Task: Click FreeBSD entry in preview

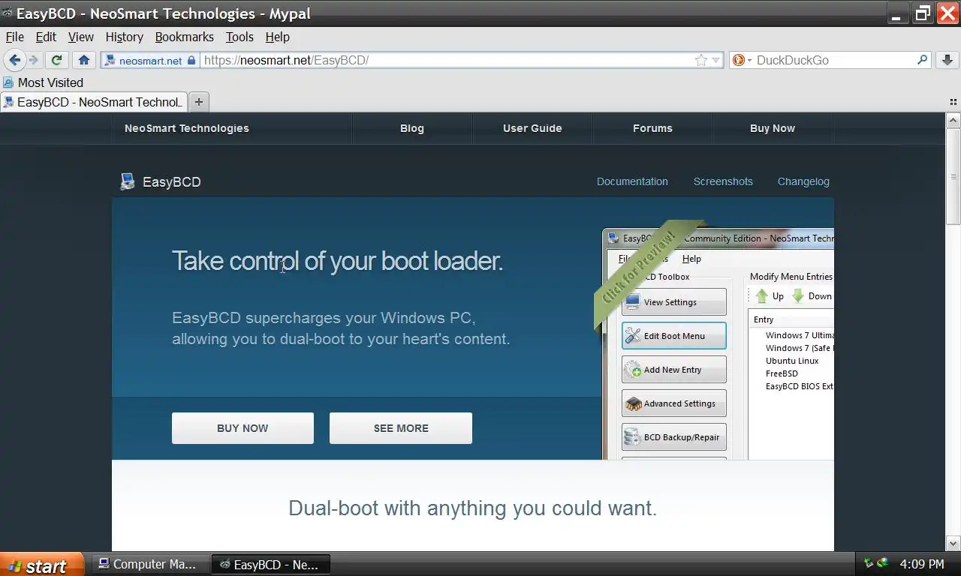Action: tap(782, 373)
